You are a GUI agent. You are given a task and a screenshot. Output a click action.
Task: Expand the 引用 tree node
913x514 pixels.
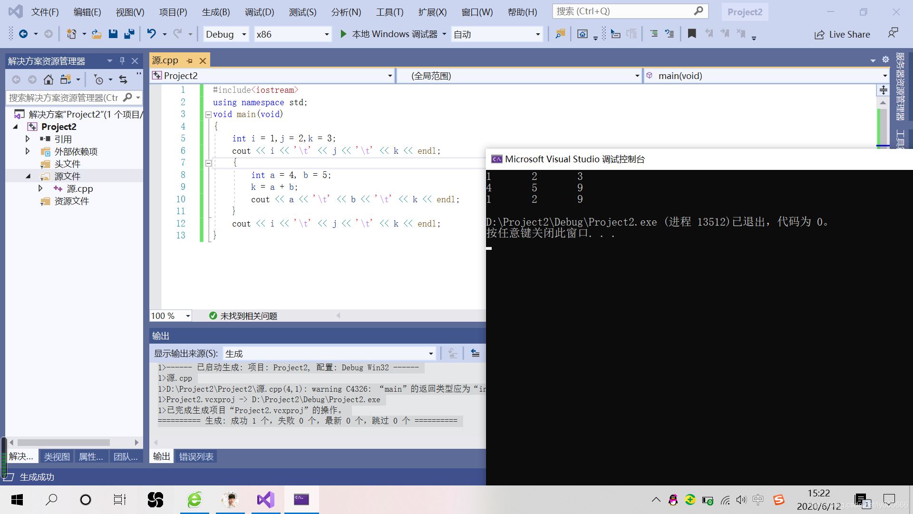click(x=28, y=139)
